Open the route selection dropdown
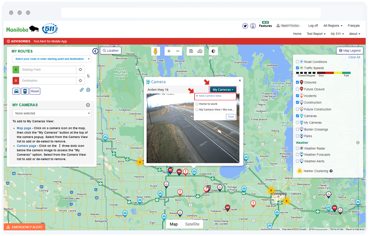Viewport: 369px width, 236px height. tap(52, 59)
